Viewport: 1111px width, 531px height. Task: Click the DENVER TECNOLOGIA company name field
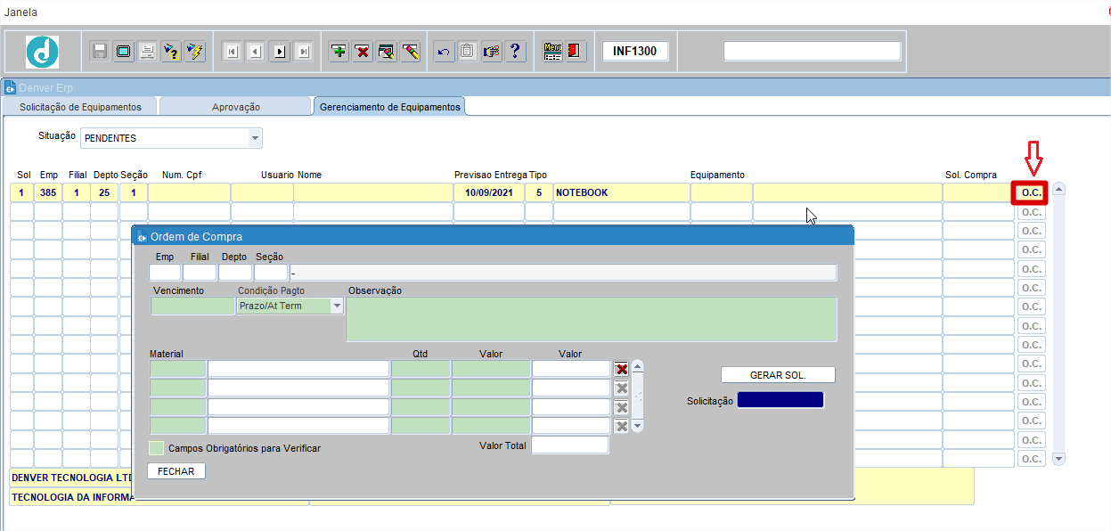(x=70, y=478)
